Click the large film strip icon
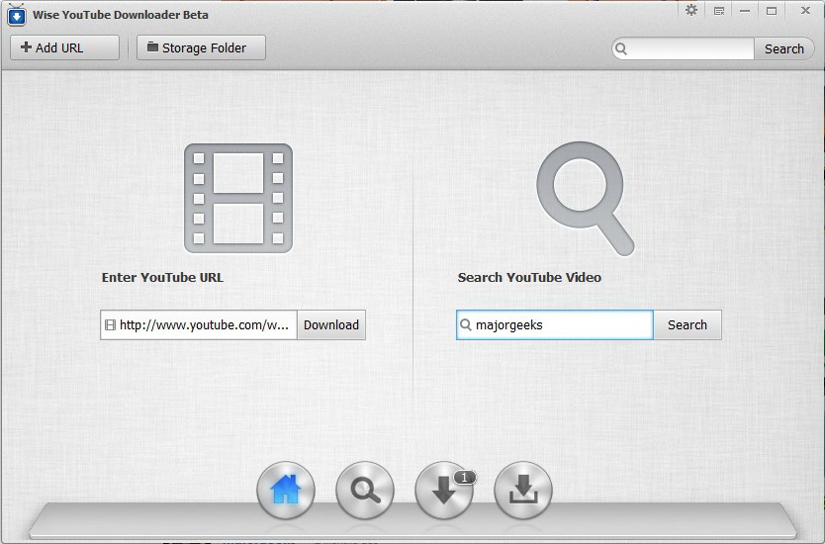Viewport: 825px width, 544px height. pos(238,199)
